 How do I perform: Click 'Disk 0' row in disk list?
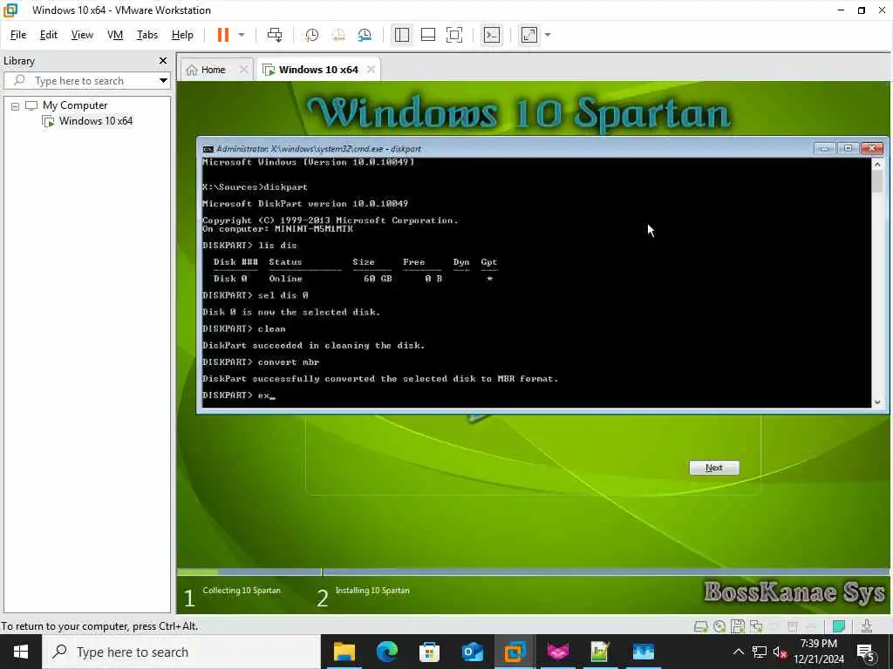point(352,279)
